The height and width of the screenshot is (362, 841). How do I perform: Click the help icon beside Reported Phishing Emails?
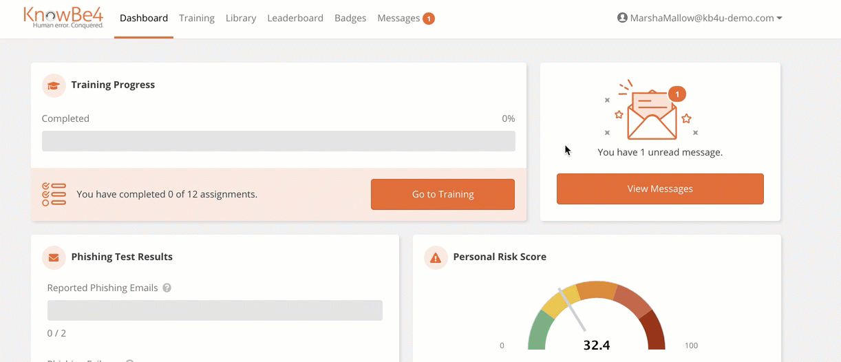[167, 288]
